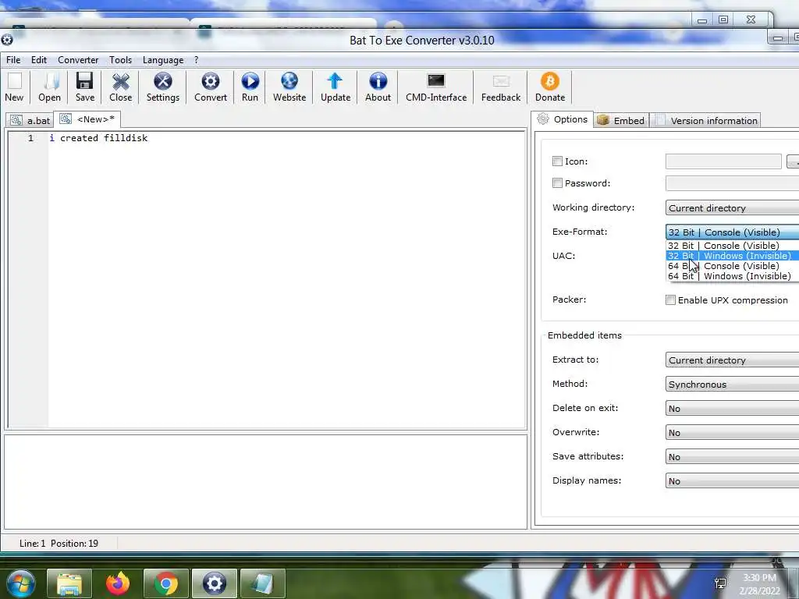799x599 pixels.
Task: Open notepad-like app on taskbar
Action: [262, 583]
